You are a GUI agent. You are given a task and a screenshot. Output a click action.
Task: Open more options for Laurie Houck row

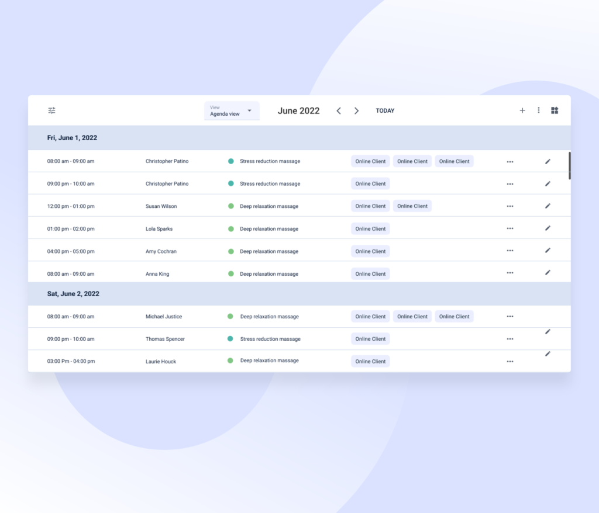tap(510, 362)
